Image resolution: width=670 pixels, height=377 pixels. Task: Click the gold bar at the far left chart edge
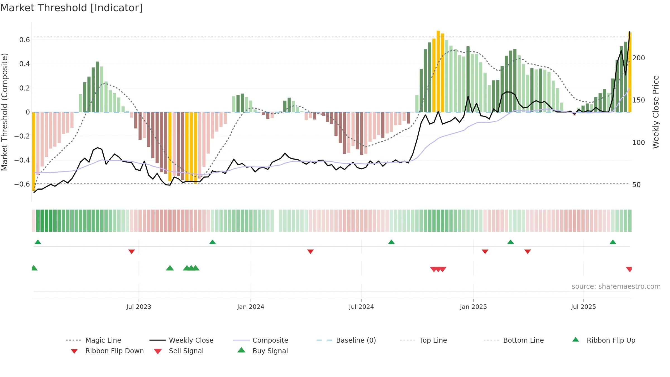[33, 152]
